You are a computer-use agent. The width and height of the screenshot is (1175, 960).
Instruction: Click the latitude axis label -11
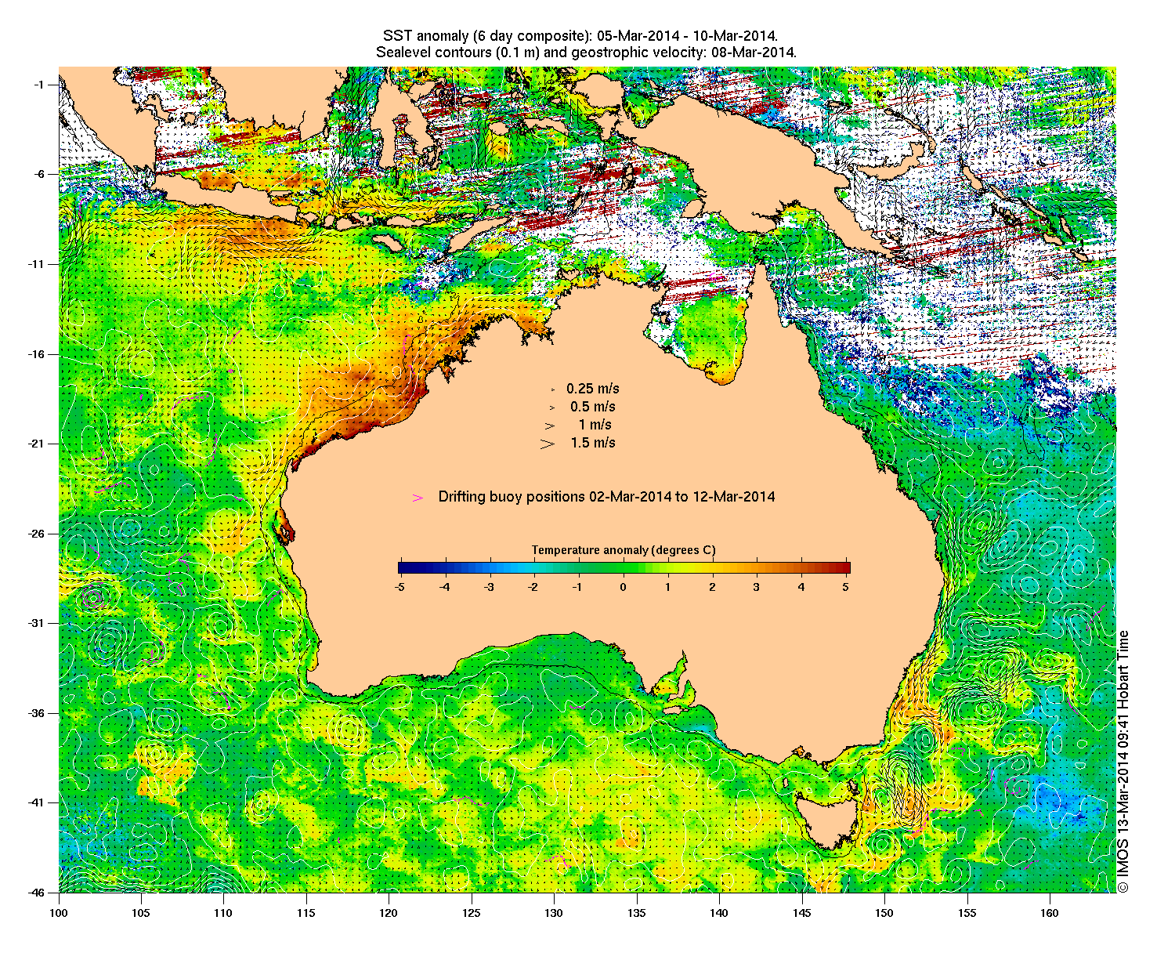point(38,264)
